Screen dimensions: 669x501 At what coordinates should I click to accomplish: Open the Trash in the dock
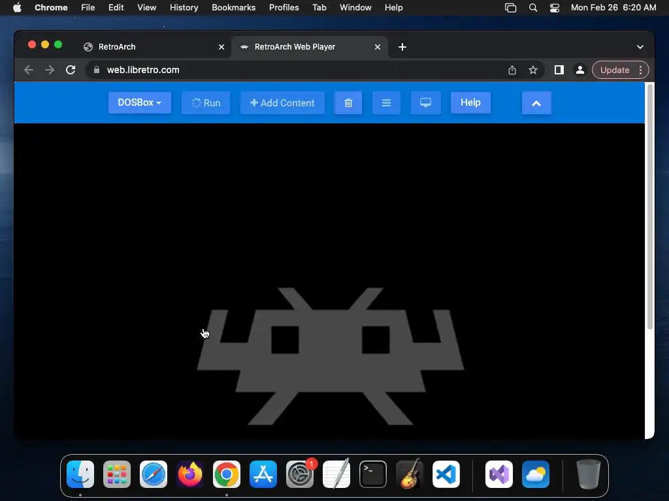click(x=589, y=474)
